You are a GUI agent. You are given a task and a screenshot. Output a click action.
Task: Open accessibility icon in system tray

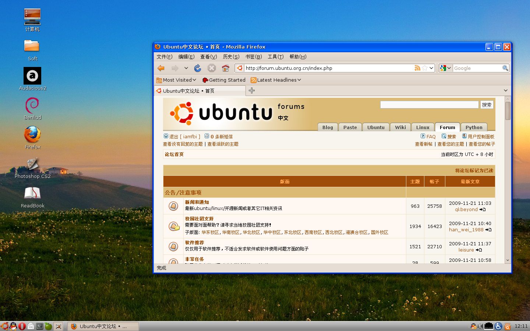coord(499,326)
